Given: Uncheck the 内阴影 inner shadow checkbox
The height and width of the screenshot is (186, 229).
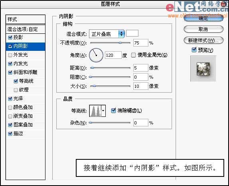Looking at the screenshot, I should coord(10,46).
